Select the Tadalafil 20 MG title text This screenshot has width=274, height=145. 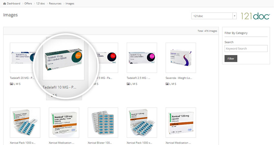22,78
